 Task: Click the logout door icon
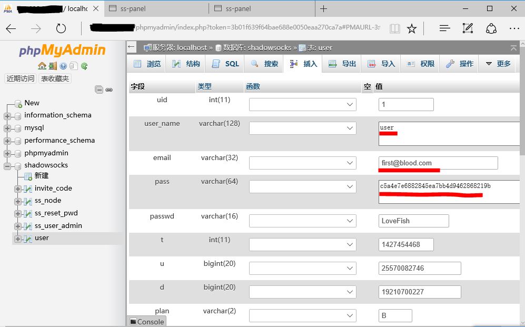(53, 66)
